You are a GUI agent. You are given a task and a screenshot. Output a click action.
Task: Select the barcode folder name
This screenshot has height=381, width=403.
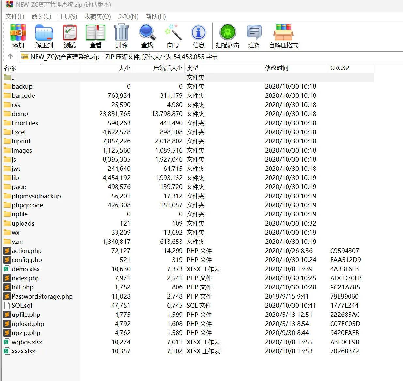tap(23, 95)
